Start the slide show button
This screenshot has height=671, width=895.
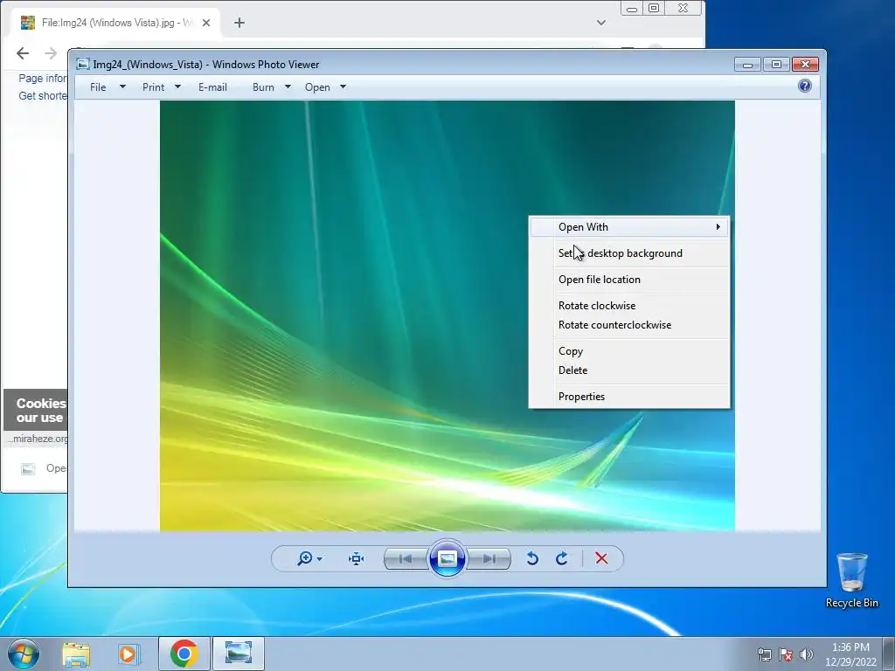coord(447,558)
